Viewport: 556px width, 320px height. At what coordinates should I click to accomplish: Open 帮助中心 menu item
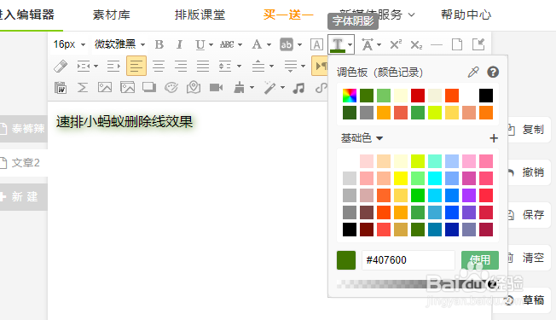point(466,15)
